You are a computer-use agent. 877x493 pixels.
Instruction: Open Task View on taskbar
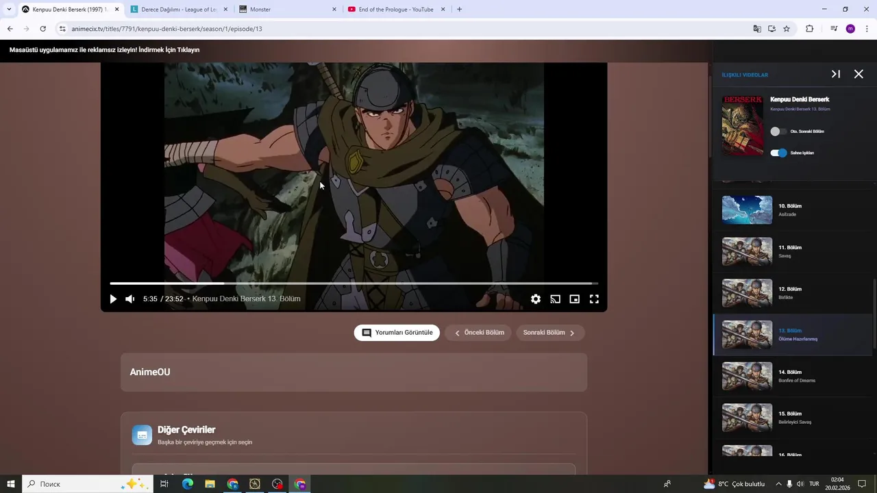click(164, 484)
